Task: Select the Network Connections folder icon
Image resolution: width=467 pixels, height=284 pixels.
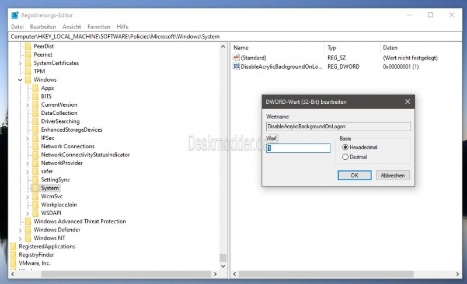Action: click(36, 146)
